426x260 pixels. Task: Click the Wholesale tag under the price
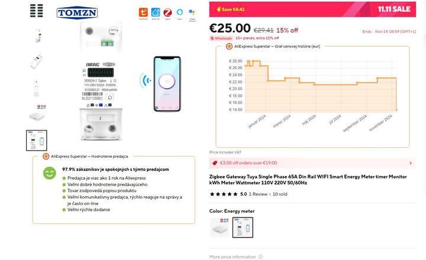[221, 38]
